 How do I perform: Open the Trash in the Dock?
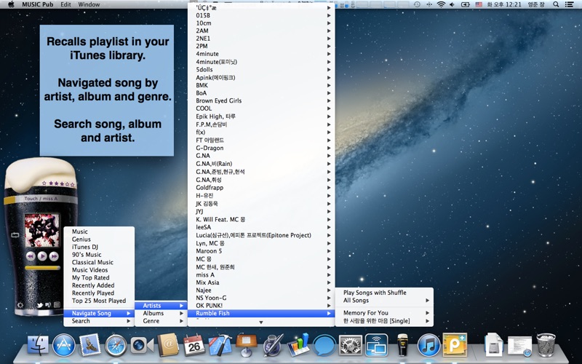(x=546, y=345)
